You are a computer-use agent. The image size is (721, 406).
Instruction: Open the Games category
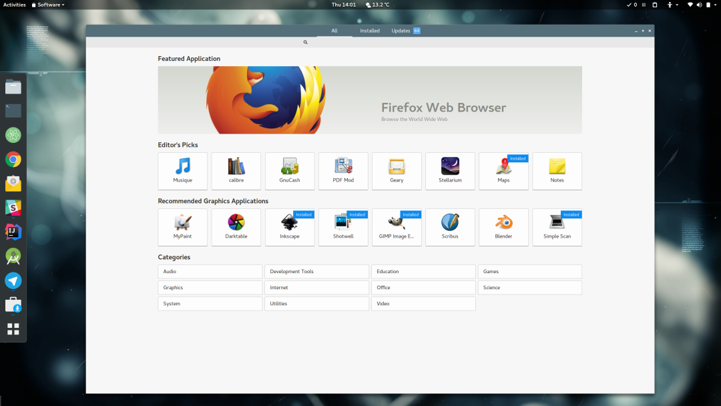pos(529,271)
